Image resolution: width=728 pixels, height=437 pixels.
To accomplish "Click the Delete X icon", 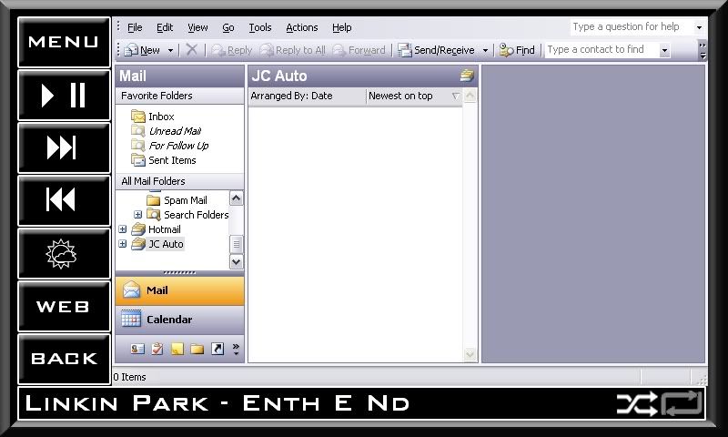I will pyautogui.click(x=191, y=49).
